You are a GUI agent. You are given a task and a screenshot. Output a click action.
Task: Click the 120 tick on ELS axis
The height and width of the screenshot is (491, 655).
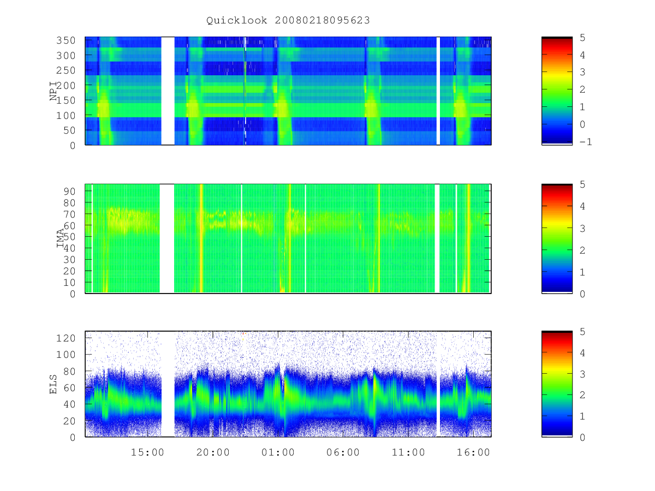click(x=67, y=338)
